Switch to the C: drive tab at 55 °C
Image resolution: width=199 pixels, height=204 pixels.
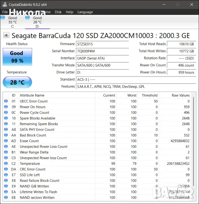(12, 22)
